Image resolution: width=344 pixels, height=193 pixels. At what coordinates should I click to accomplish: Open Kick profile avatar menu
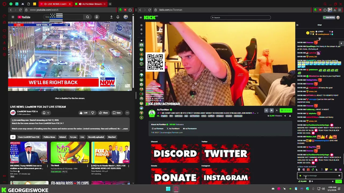(338, 17)
